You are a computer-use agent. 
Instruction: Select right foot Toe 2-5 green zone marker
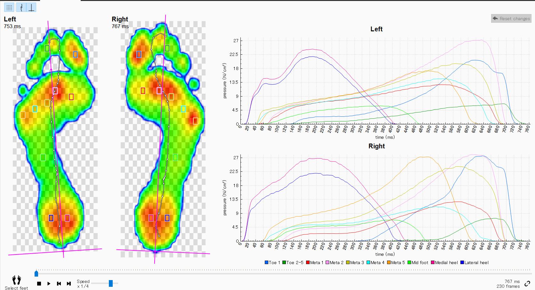click(x=167, y=48)
